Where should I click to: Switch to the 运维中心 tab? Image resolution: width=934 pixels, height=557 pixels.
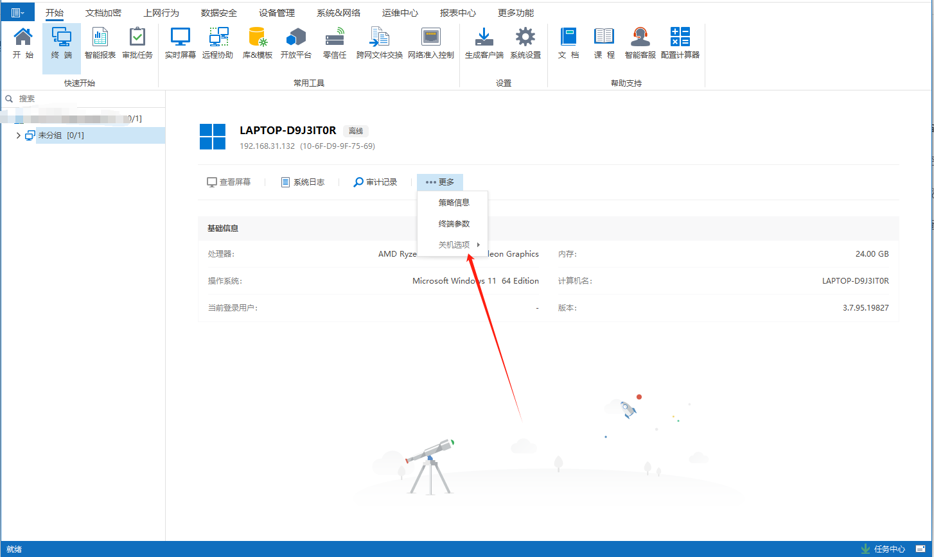tap(400, 13)
